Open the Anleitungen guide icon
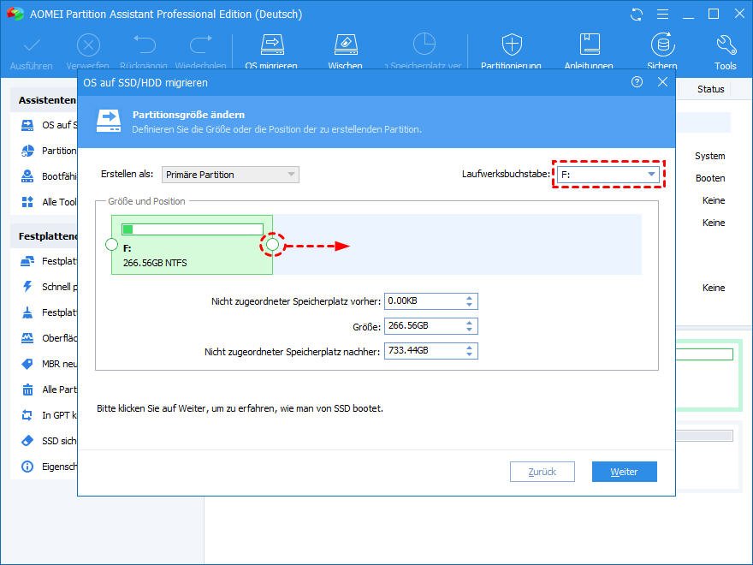753x565 pixels. coord(589,45)
